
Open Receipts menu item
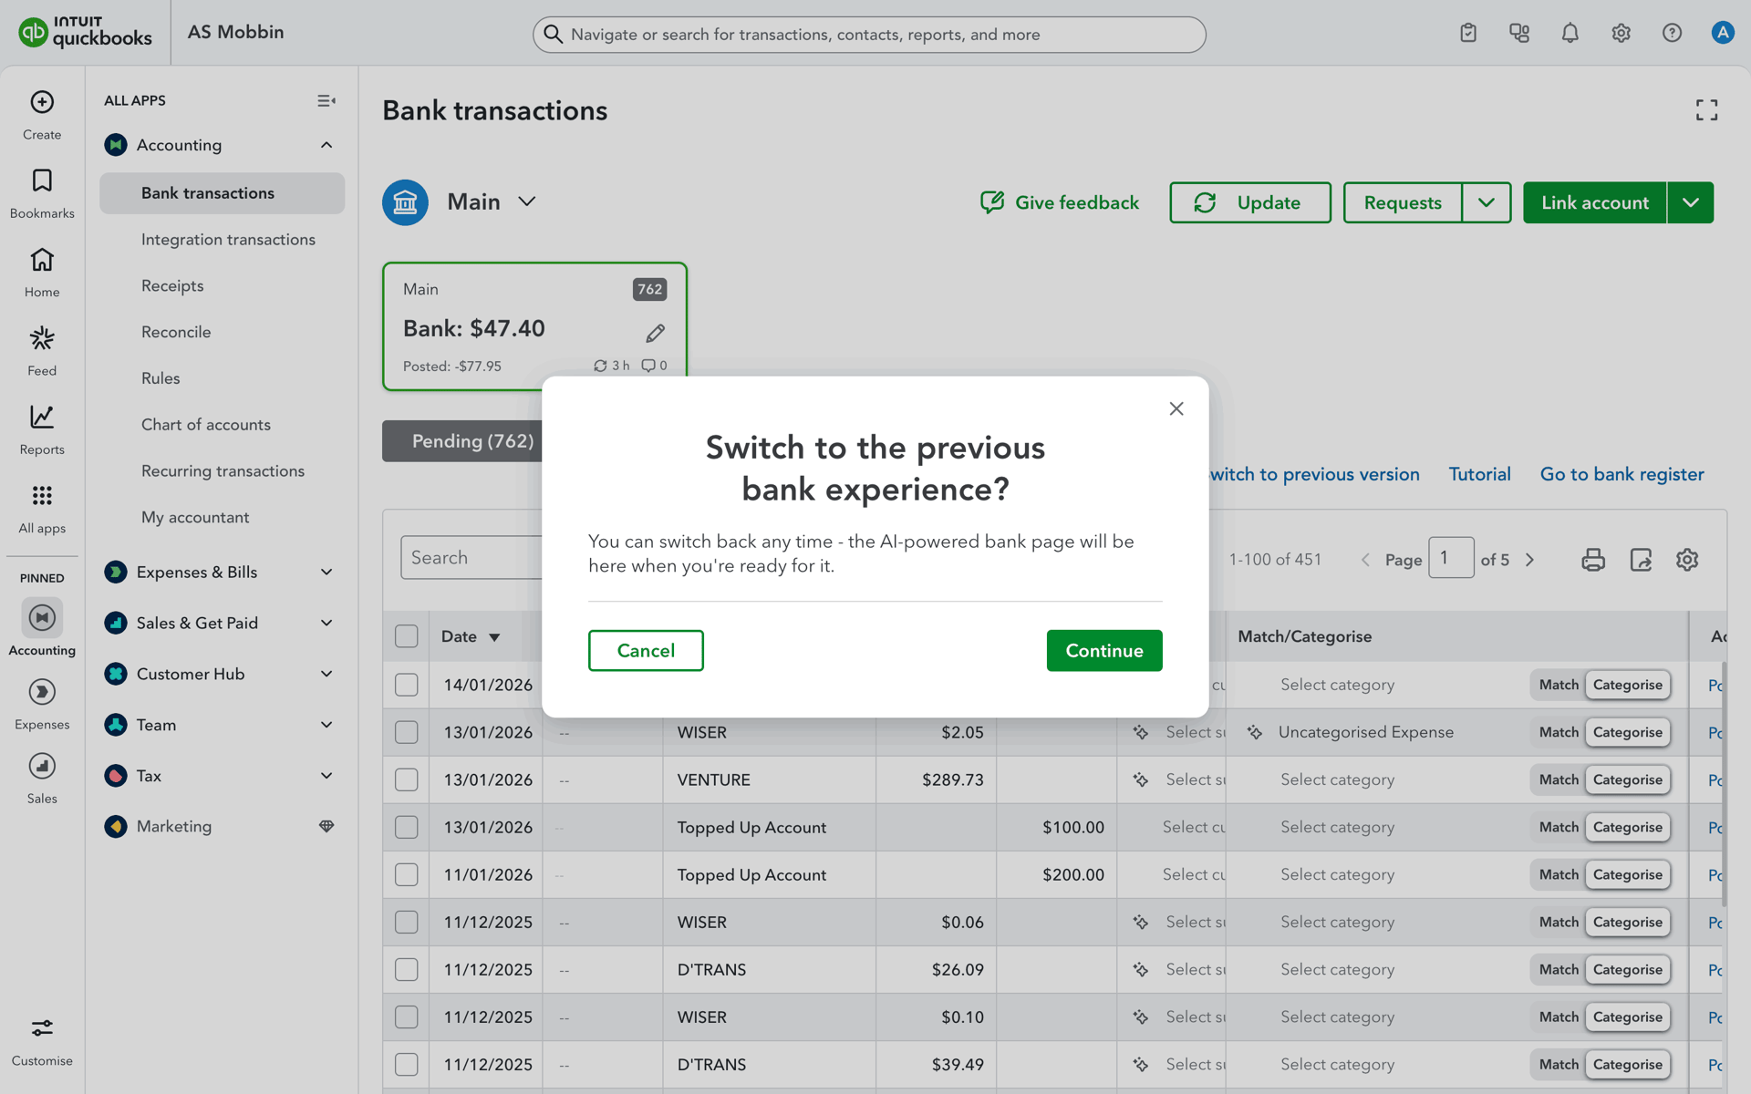pos(172,286)
